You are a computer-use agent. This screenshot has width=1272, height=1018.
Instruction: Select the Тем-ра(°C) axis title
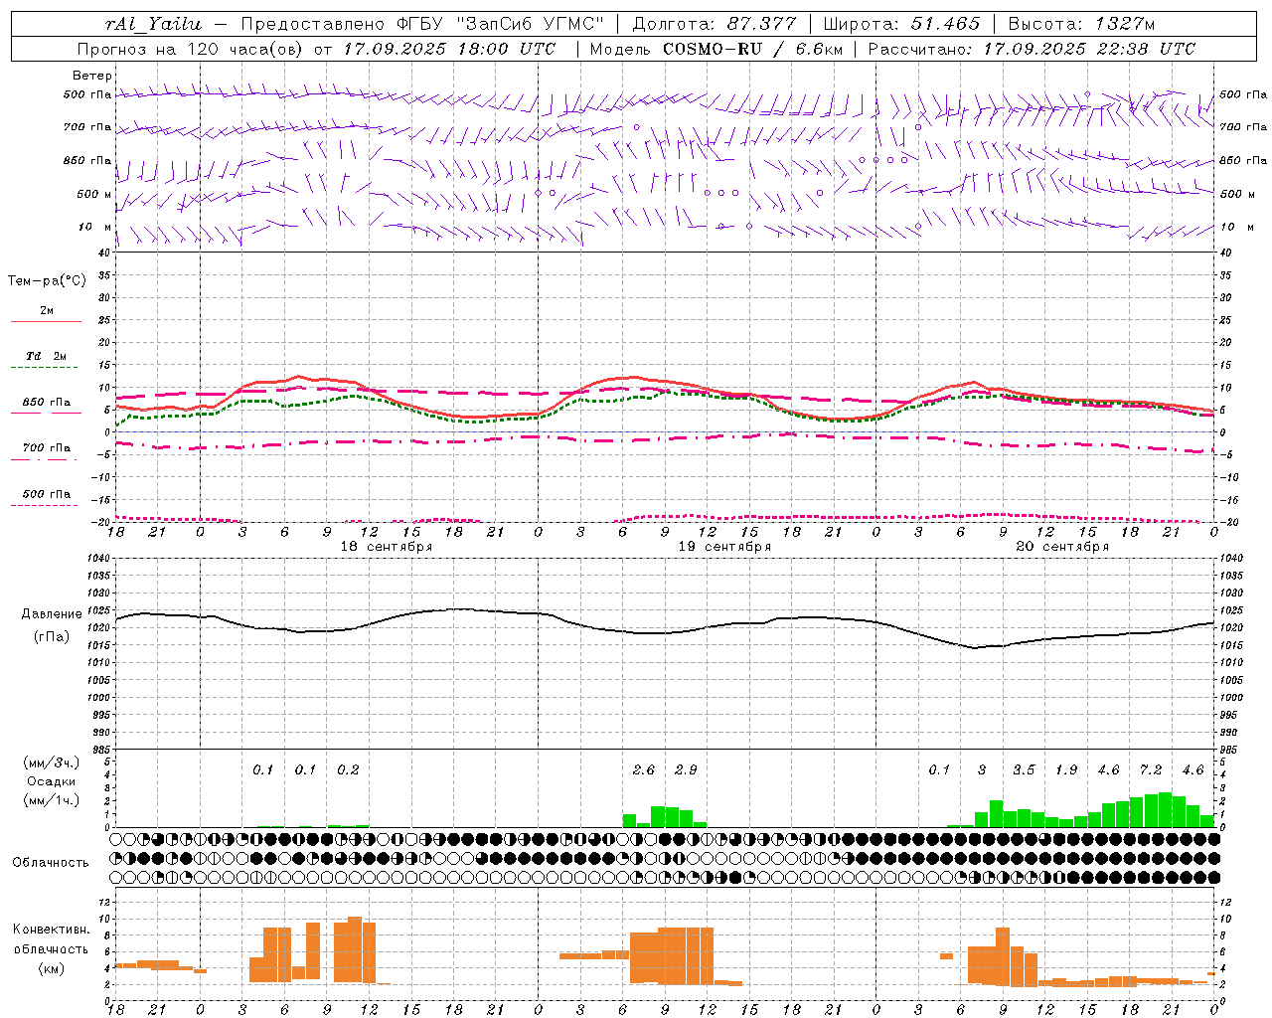pyautogui.click(x=47, y=281)
